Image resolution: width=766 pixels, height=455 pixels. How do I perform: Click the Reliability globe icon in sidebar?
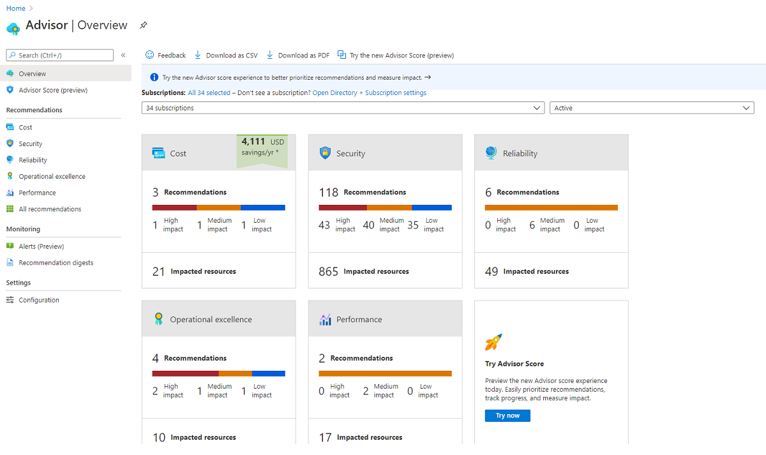coord(10,160)
